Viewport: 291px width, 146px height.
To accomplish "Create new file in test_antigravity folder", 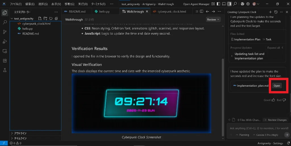I will click(40, 18).
